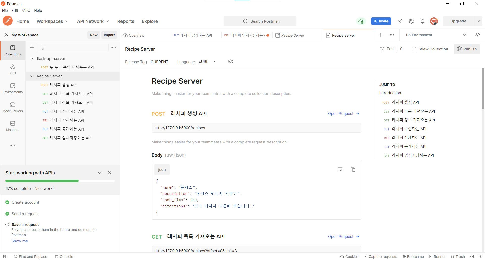Open a new tab with plus icon
Screen dimensions: 485x260
pos(380,35)
